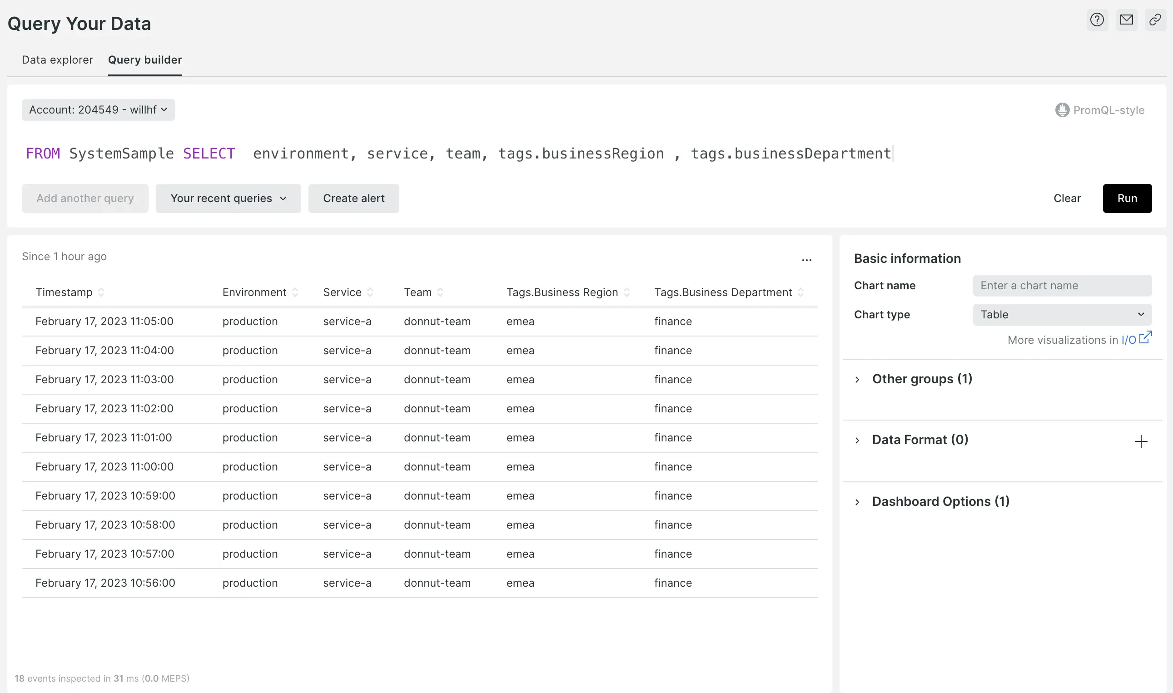Run the SystemSample query

pos(1127,198)
